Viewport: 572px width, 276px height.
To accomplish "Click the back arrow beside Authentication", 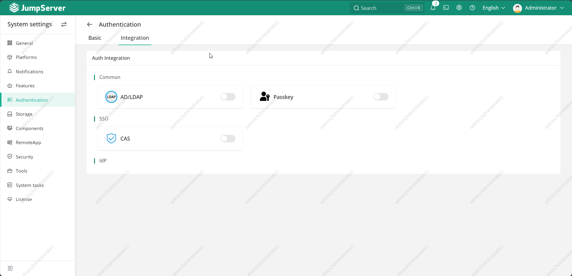I will (x=90, y=25).
